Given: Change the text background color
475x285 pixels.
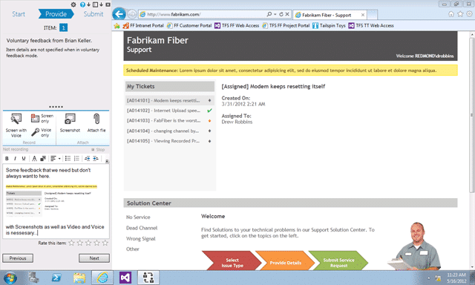Looking at the screenshot, I should 43,158.
